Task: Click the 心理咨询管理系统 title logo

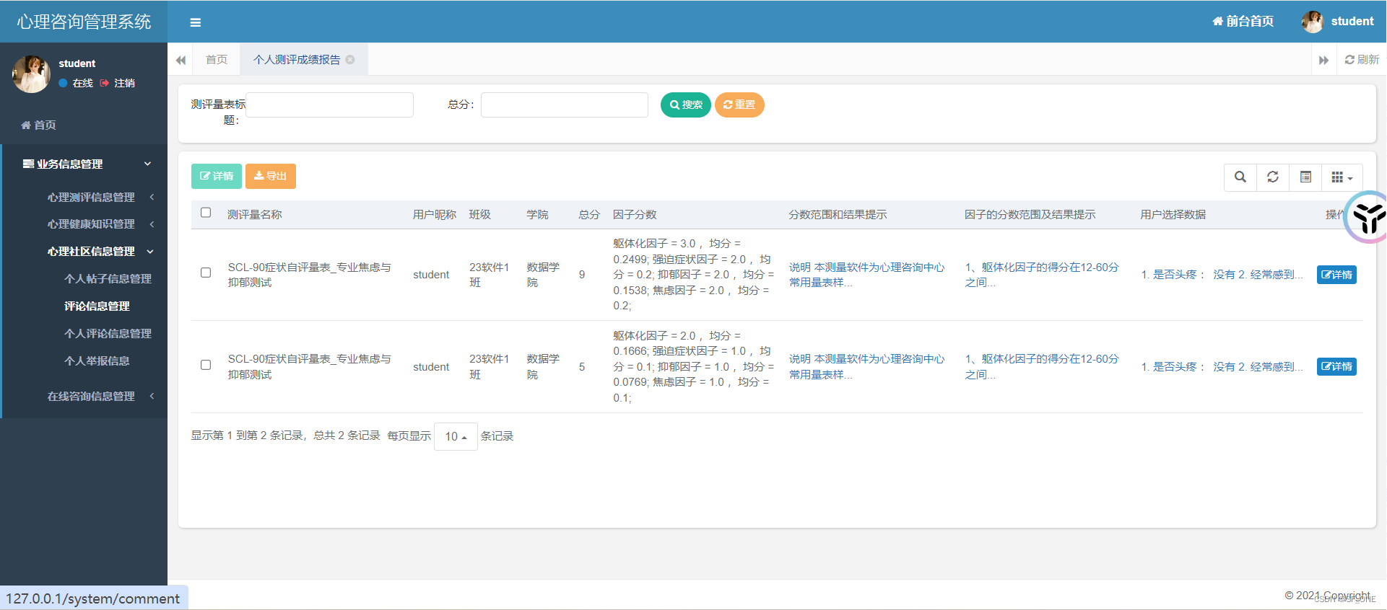Action: (x=84, y=22)
